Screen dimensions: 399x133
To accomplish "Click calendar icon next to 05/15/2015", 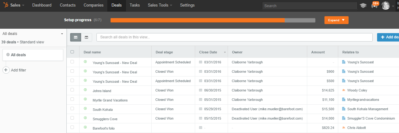I will tap(201, 118).
